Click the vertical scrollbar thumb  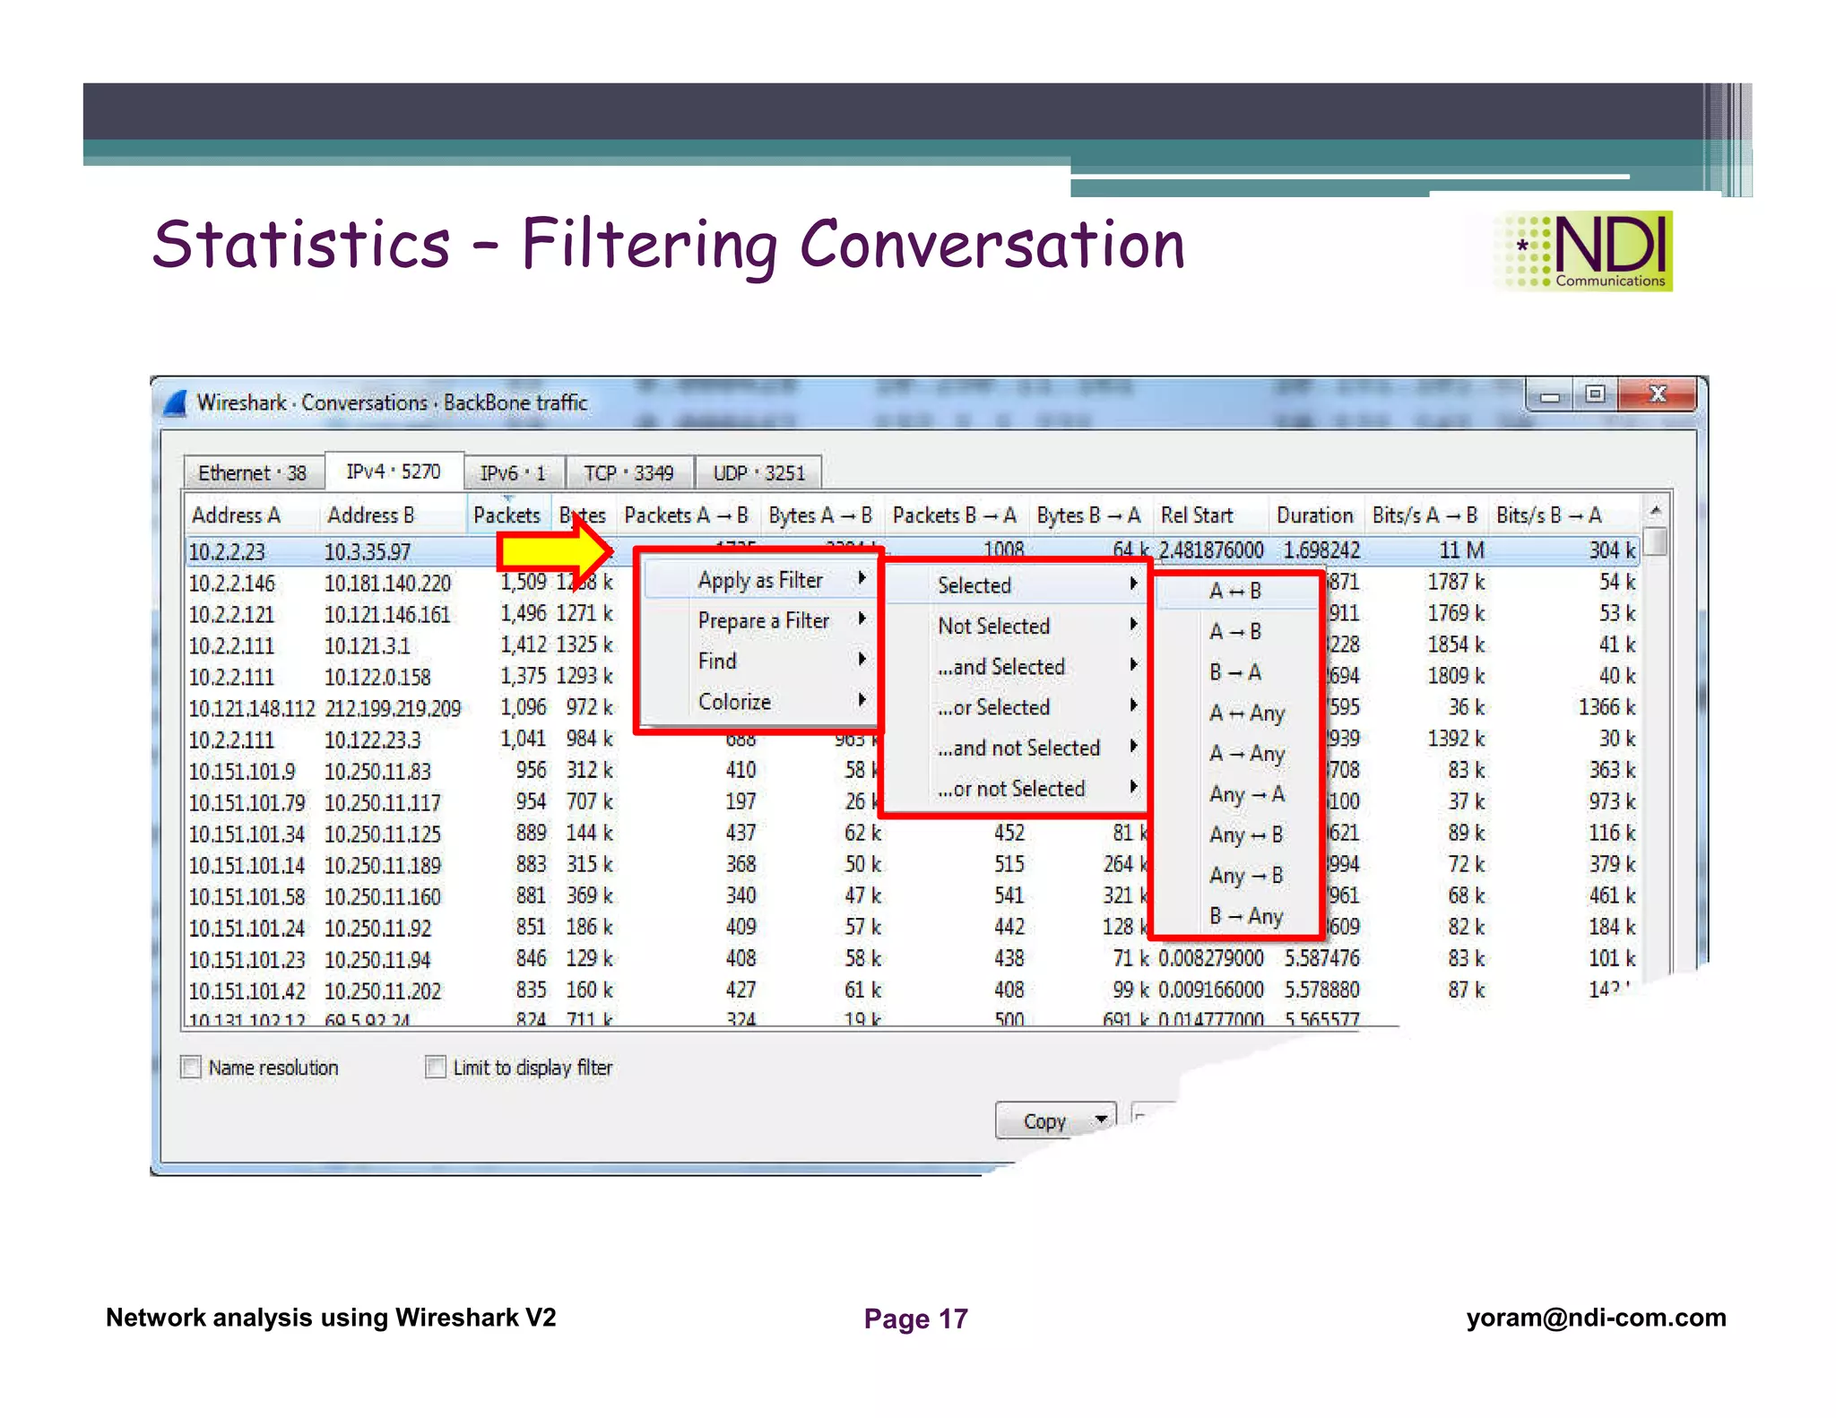coord(1657,541)
